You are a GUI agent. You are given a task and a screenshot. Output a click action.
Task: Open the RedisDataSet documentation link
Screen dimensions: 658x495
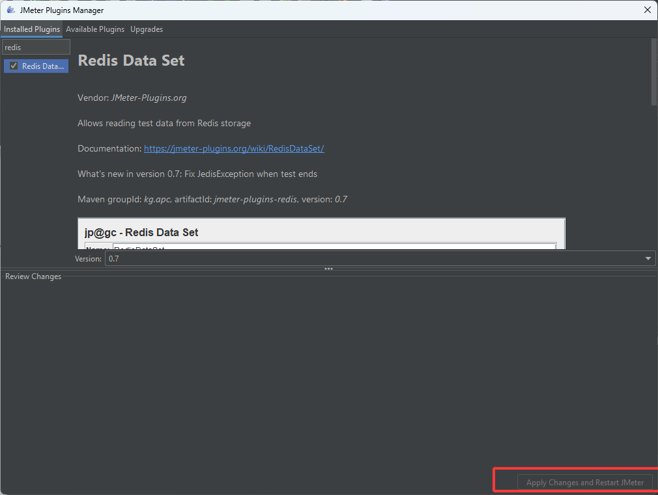tap(234, 148)
